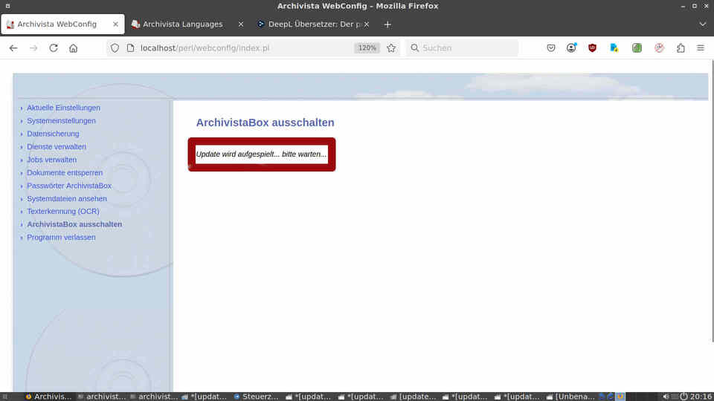The height and width of the screenshot is (401, 714).
Task: Click the forward navigation arrow
Action: [33, 48]
